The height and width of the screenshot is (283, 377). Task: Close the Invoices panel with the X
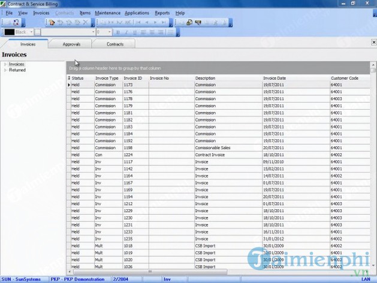point(373,43)
